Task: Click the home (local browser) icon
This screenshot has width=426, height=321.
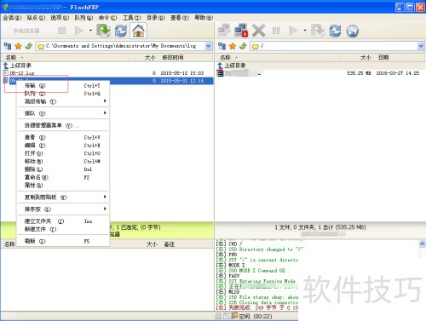Action: click(138, 31)
